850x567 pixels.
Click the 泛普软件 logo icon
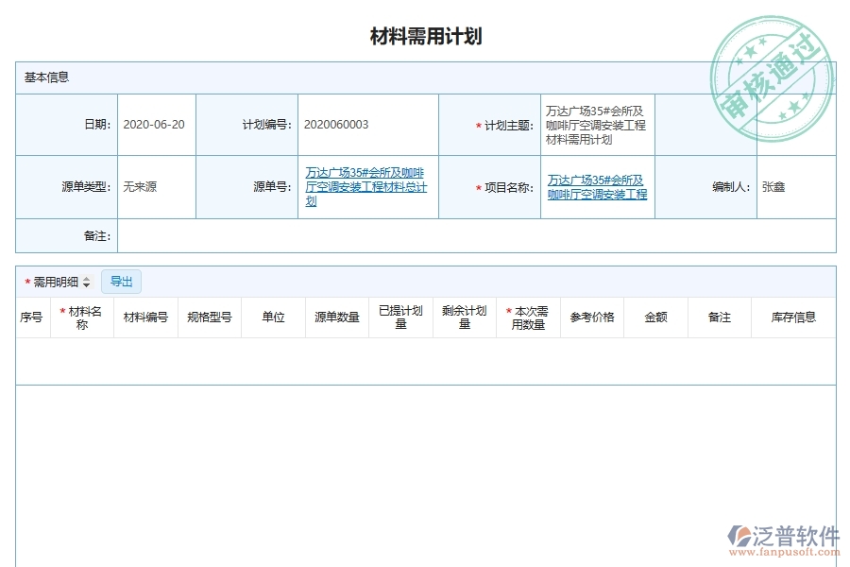pyautogui.click(x=738, y=537)
